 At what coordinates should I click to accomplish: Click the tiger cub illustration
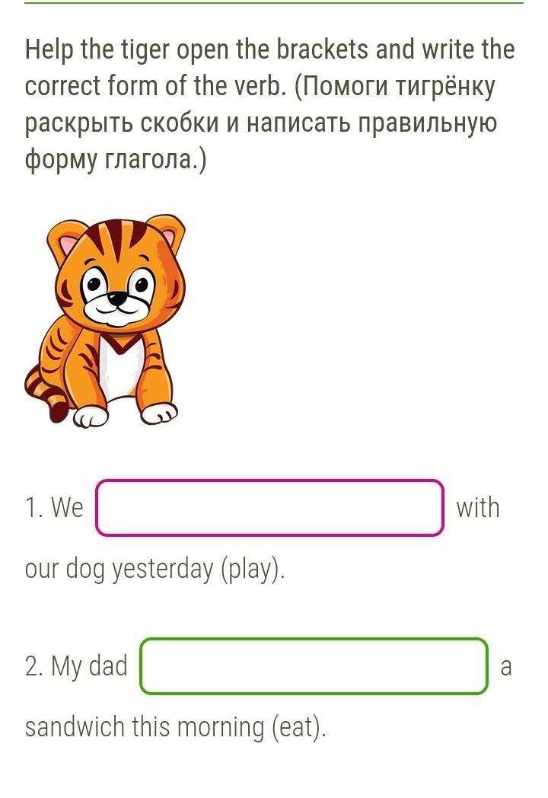[x=107, y=320]
